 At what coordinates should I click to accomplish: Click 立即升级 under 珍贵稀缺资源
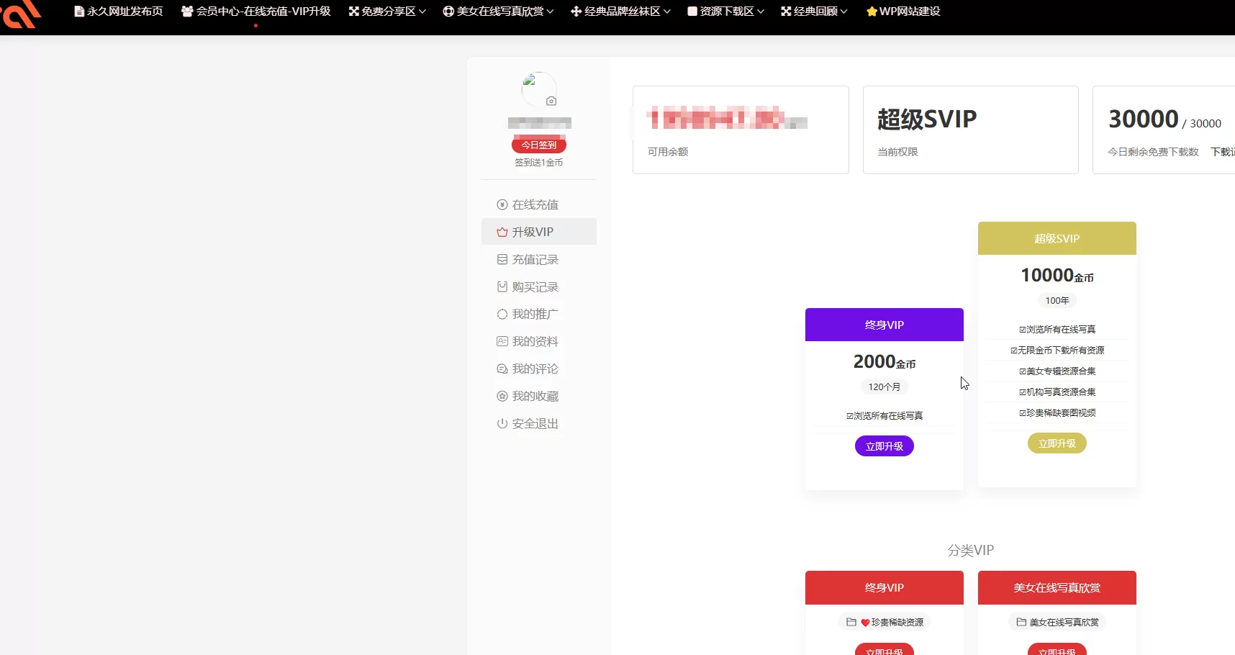point(885,649)
